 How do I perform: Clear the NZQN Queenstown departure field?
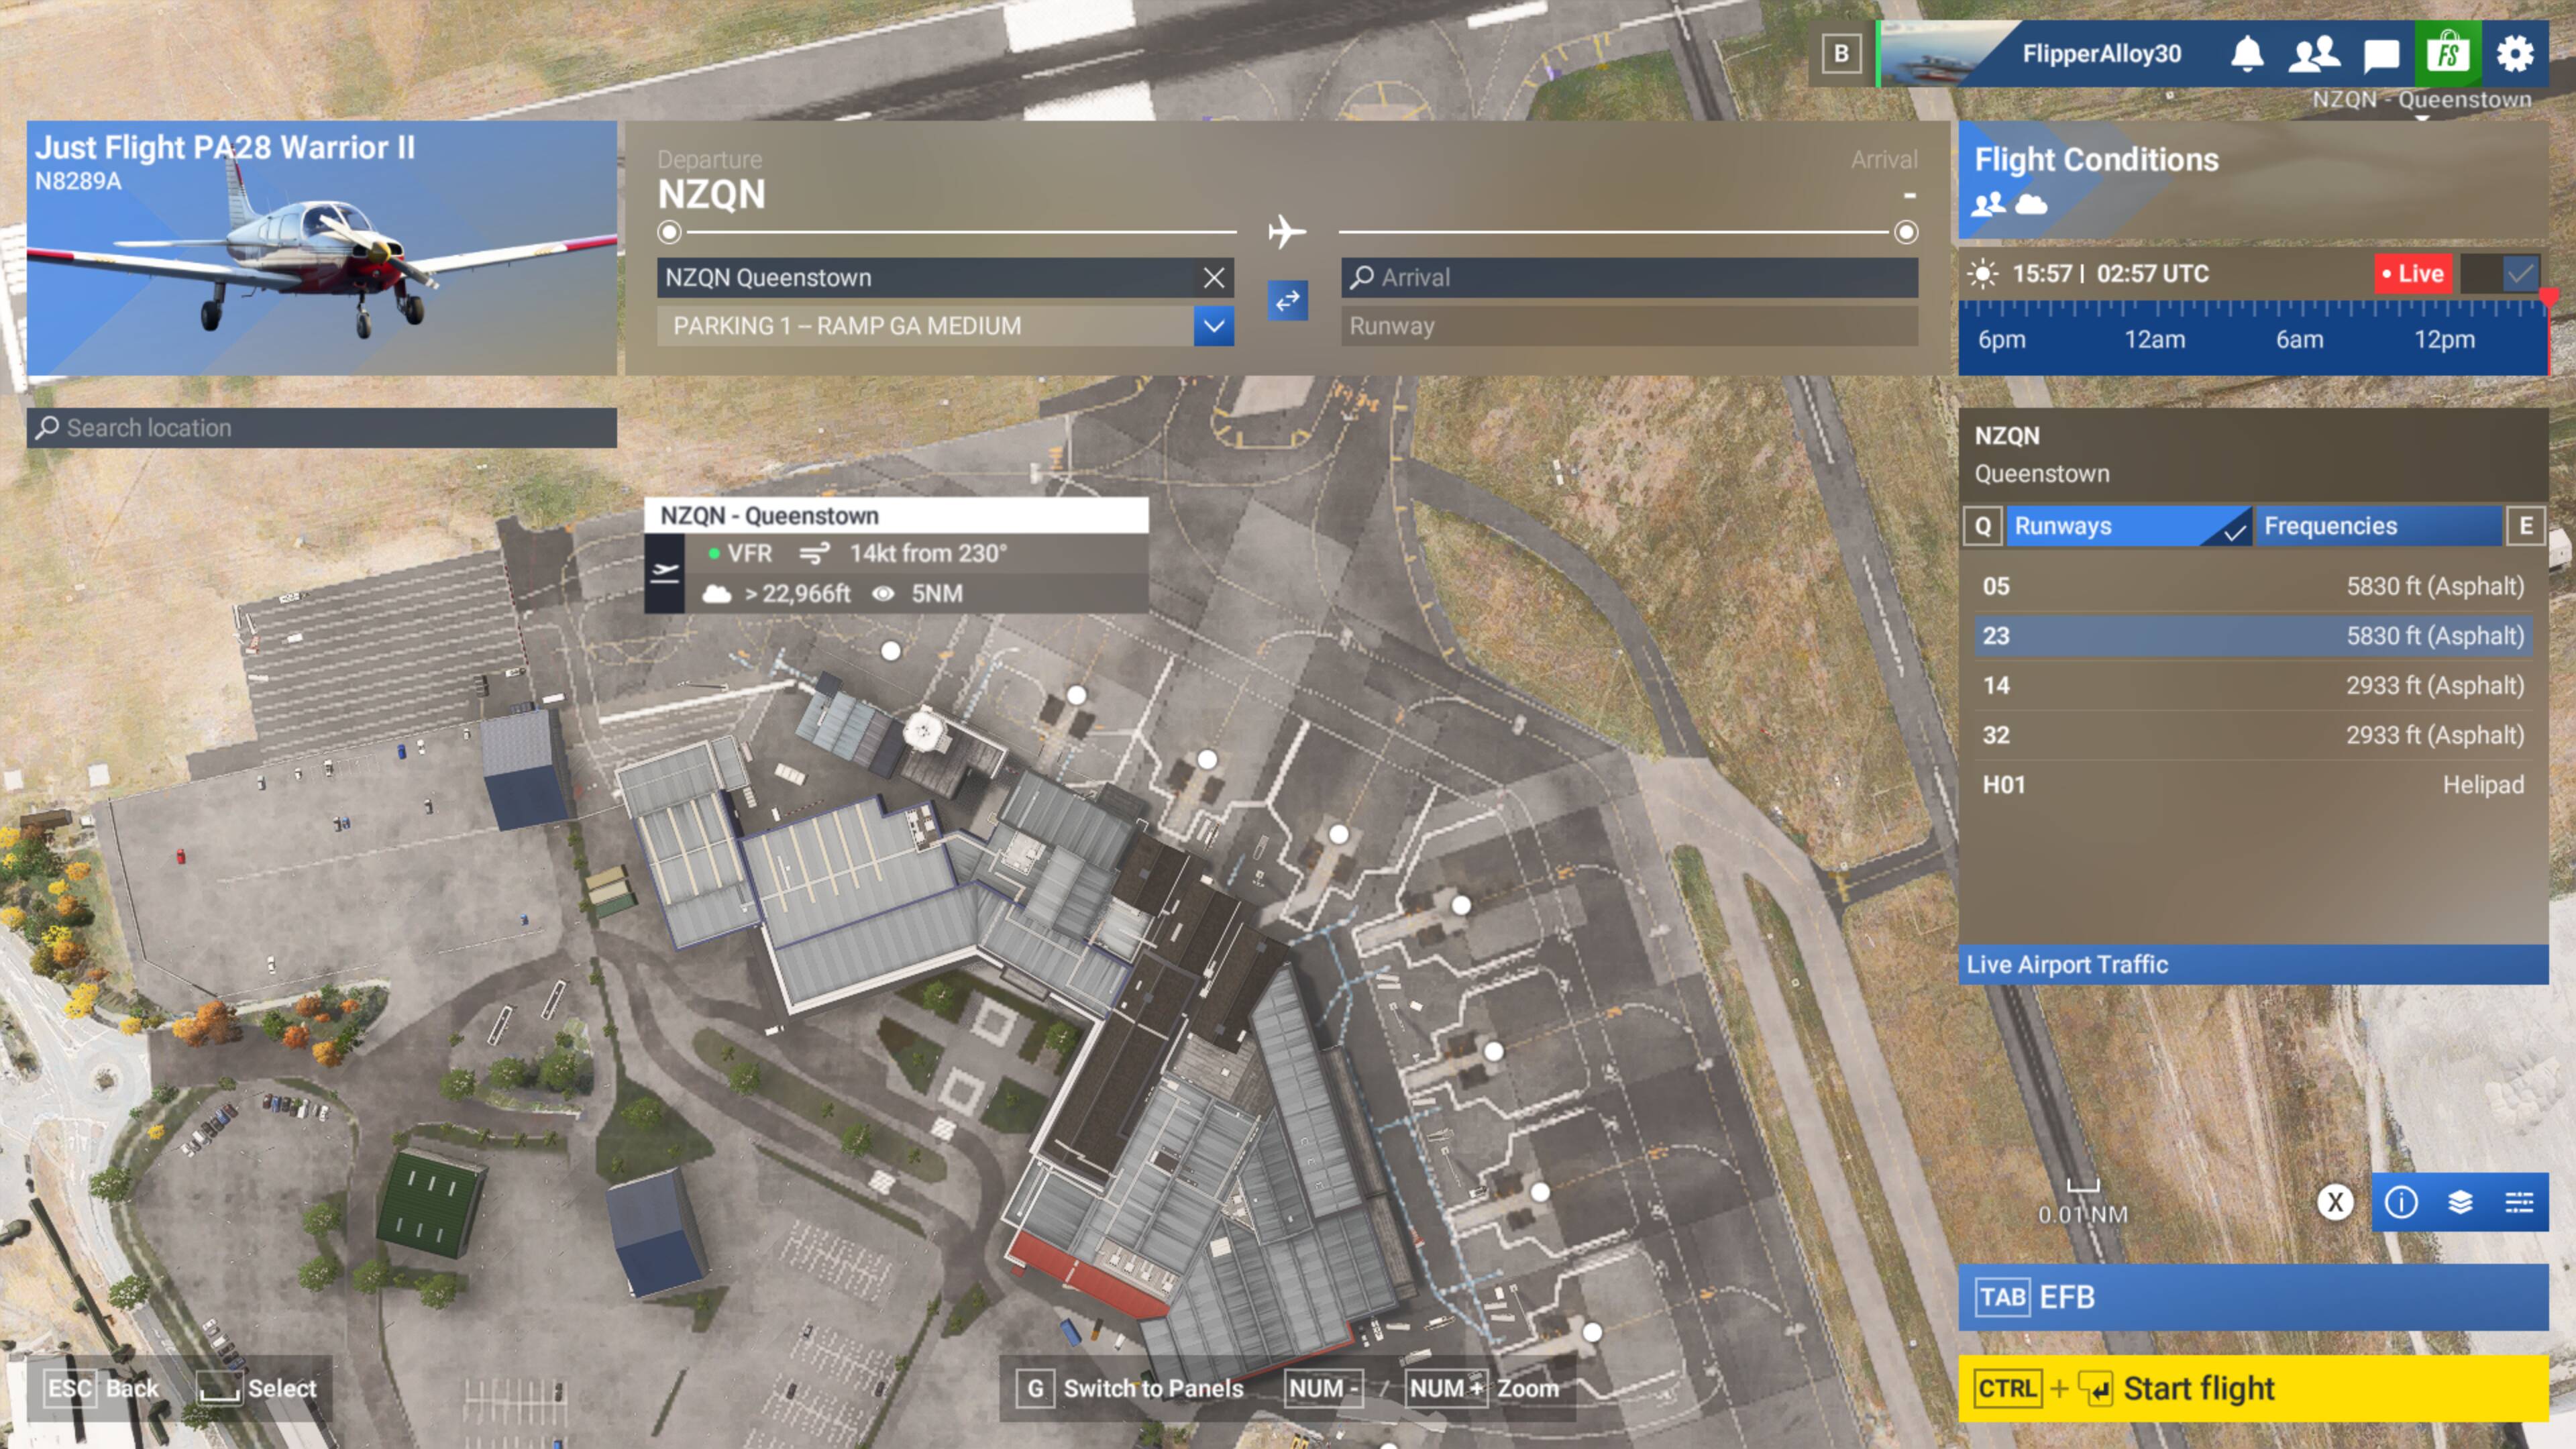1213,278
